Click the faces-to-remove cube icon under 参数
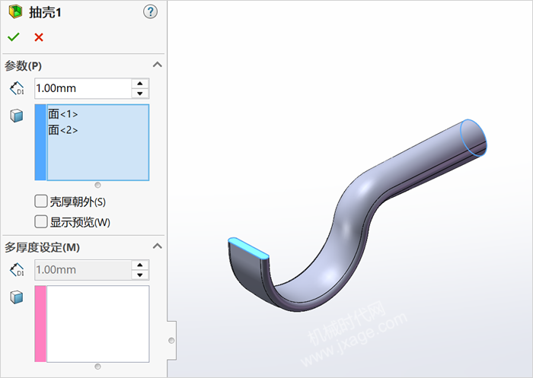Viewport: 533px width, 378px height. pos(17,115)
